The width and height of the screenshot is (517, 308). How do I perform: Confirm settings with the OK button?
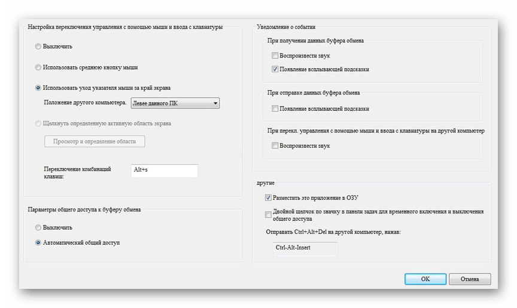[425, 279]
